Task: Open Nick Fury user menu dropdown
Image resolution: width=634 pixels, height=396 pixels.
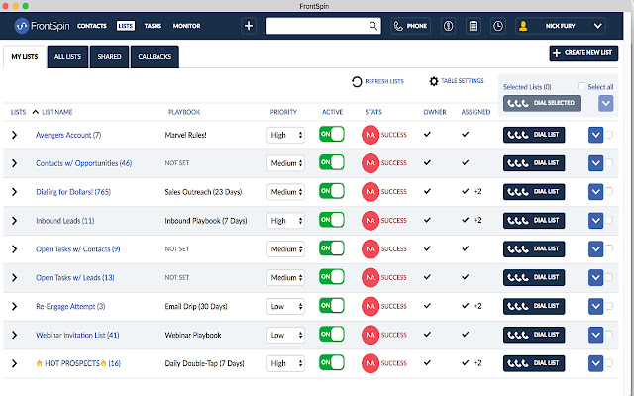Action: (598, 26)
